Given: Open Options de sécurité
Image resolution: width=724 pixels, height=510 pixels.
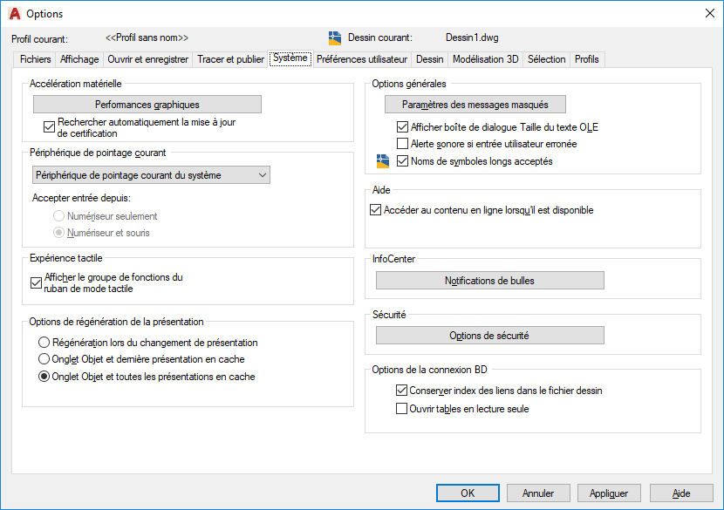Looking at the screenshot, I should click(489, 336).
